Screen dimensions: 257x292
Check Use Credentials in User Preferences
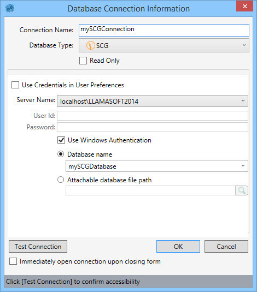pos(15,85)
